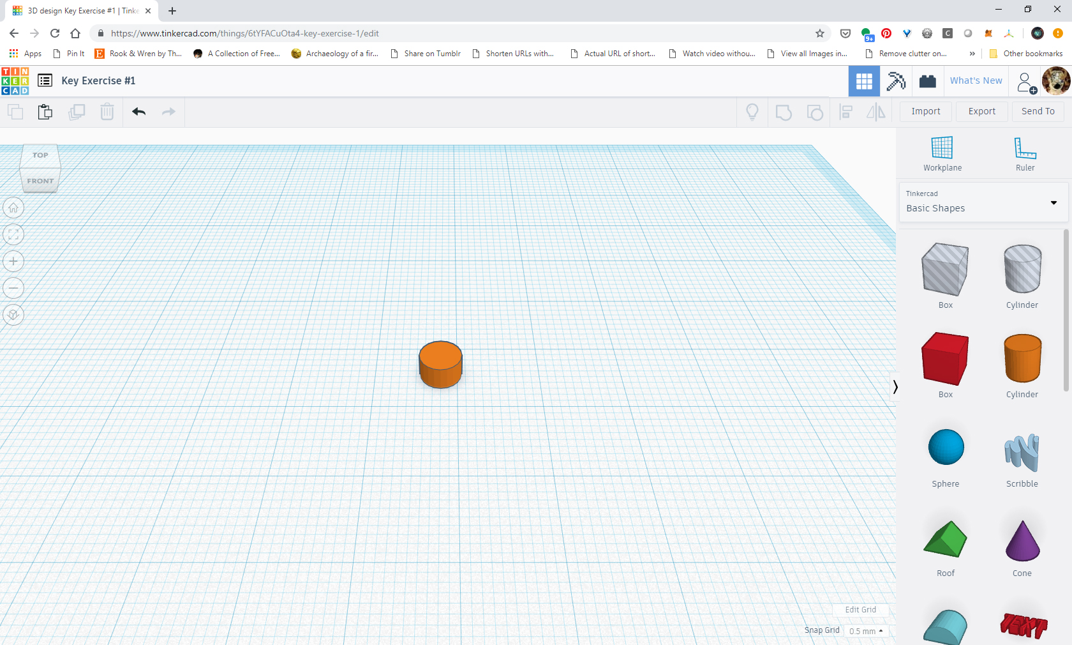Open the Blocks pickaxe mode

tap(896, 81)
